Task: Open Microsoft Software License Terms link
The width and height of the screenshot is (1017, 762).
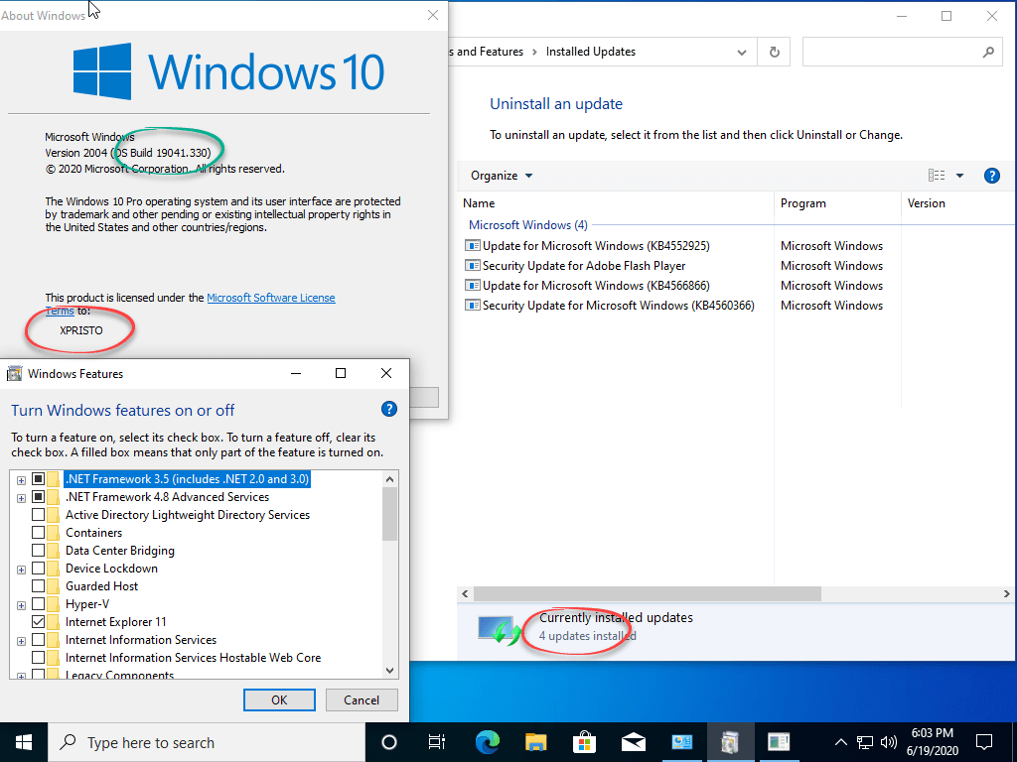Action: [x=270, y=298]
